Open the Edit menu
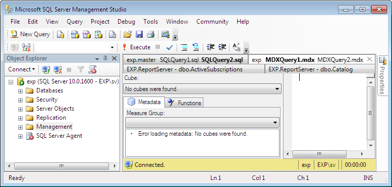 coord(33,22)
